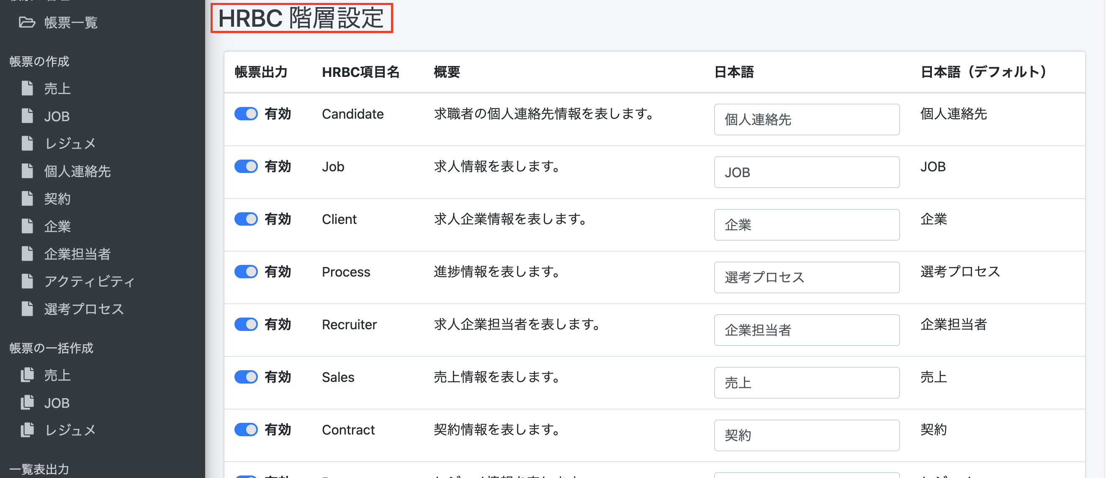The height and width of the screenshot is (478, 1106).
Task: Click the 進捗情報を表します。 description
Action: [497, 272]
